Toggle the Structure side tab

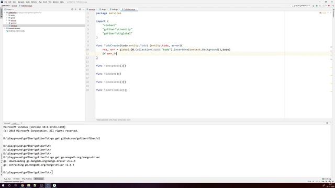[x=1, y=158]
